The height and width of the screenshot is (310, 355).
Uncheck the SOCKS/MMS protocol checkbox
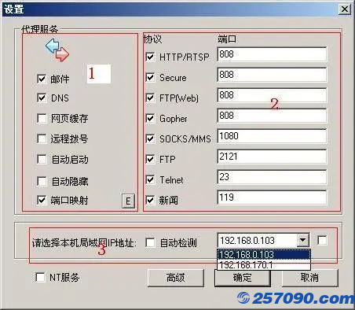[x=150, y=138]
